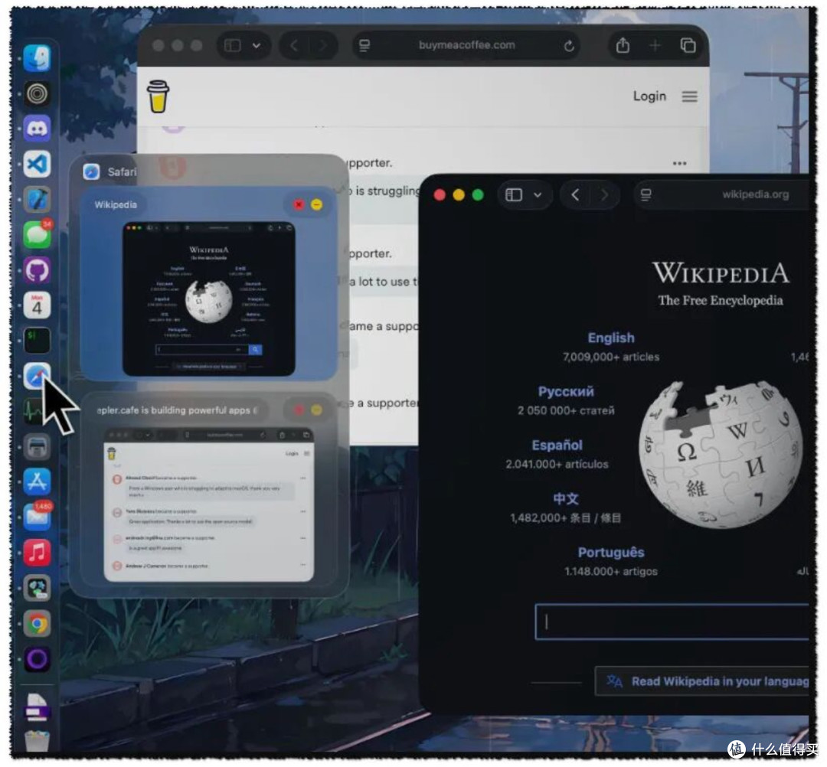
Task: Toggle sidebar in the buymeacoffee Safari window
Action: (x=233, y=46)
